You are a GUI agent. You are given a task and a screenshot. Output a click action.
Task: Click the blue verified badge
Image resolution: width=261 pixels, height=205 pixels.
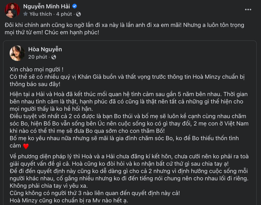(x=74, y=6)
